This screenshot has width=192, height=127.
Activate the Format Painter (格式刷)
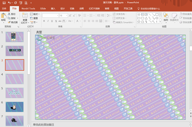pyautogui.click(x=12, y=22)
